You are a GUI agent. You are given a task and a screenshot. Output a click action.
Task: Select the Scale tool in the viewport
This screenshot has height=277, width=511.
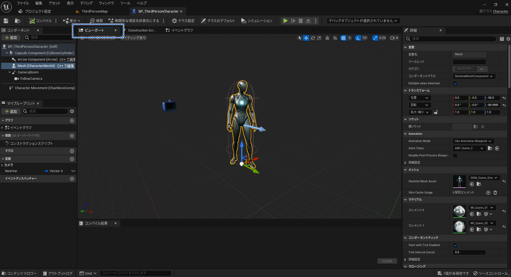(x=319, y=38)
